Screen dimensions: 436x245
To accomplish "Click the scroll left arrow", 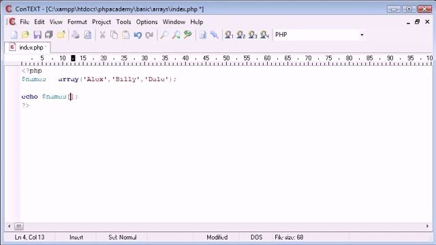I will tap(9, 227).
